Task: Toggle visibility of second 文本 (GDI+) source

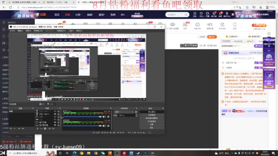Action: point(55,114)
